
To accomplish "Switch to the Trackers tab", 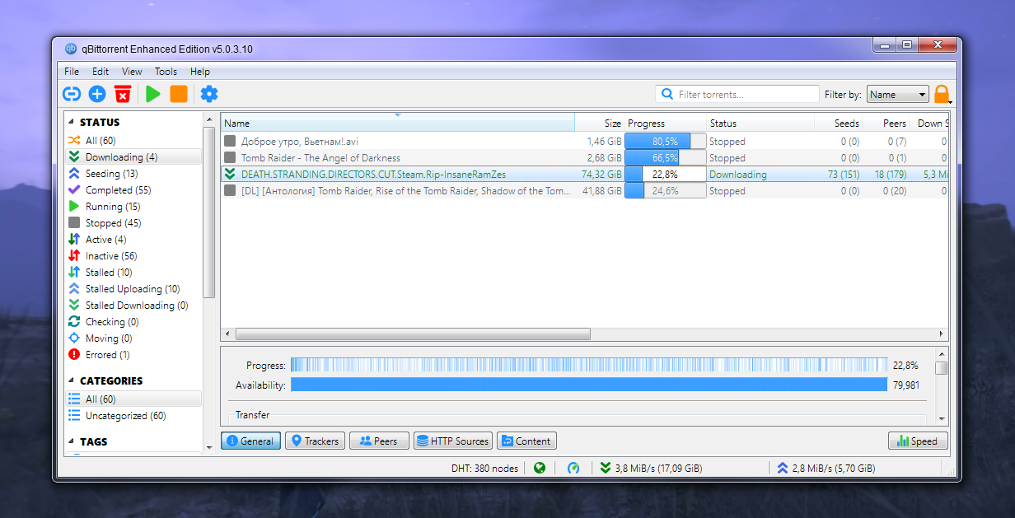I will click(315, 441).
